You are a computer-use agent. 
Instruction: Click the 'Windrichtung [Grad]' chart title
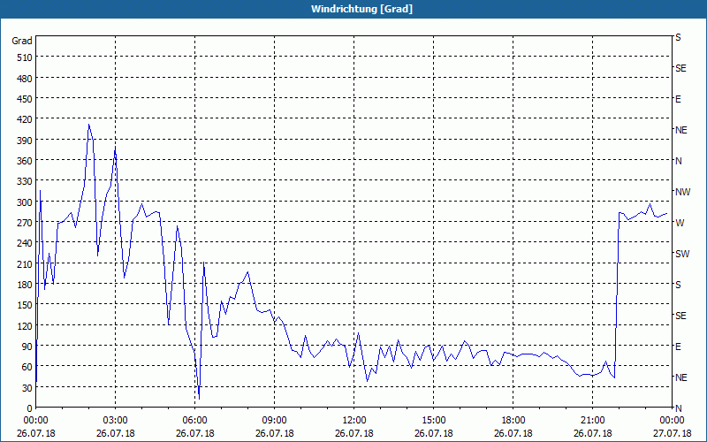coord(361,9)
